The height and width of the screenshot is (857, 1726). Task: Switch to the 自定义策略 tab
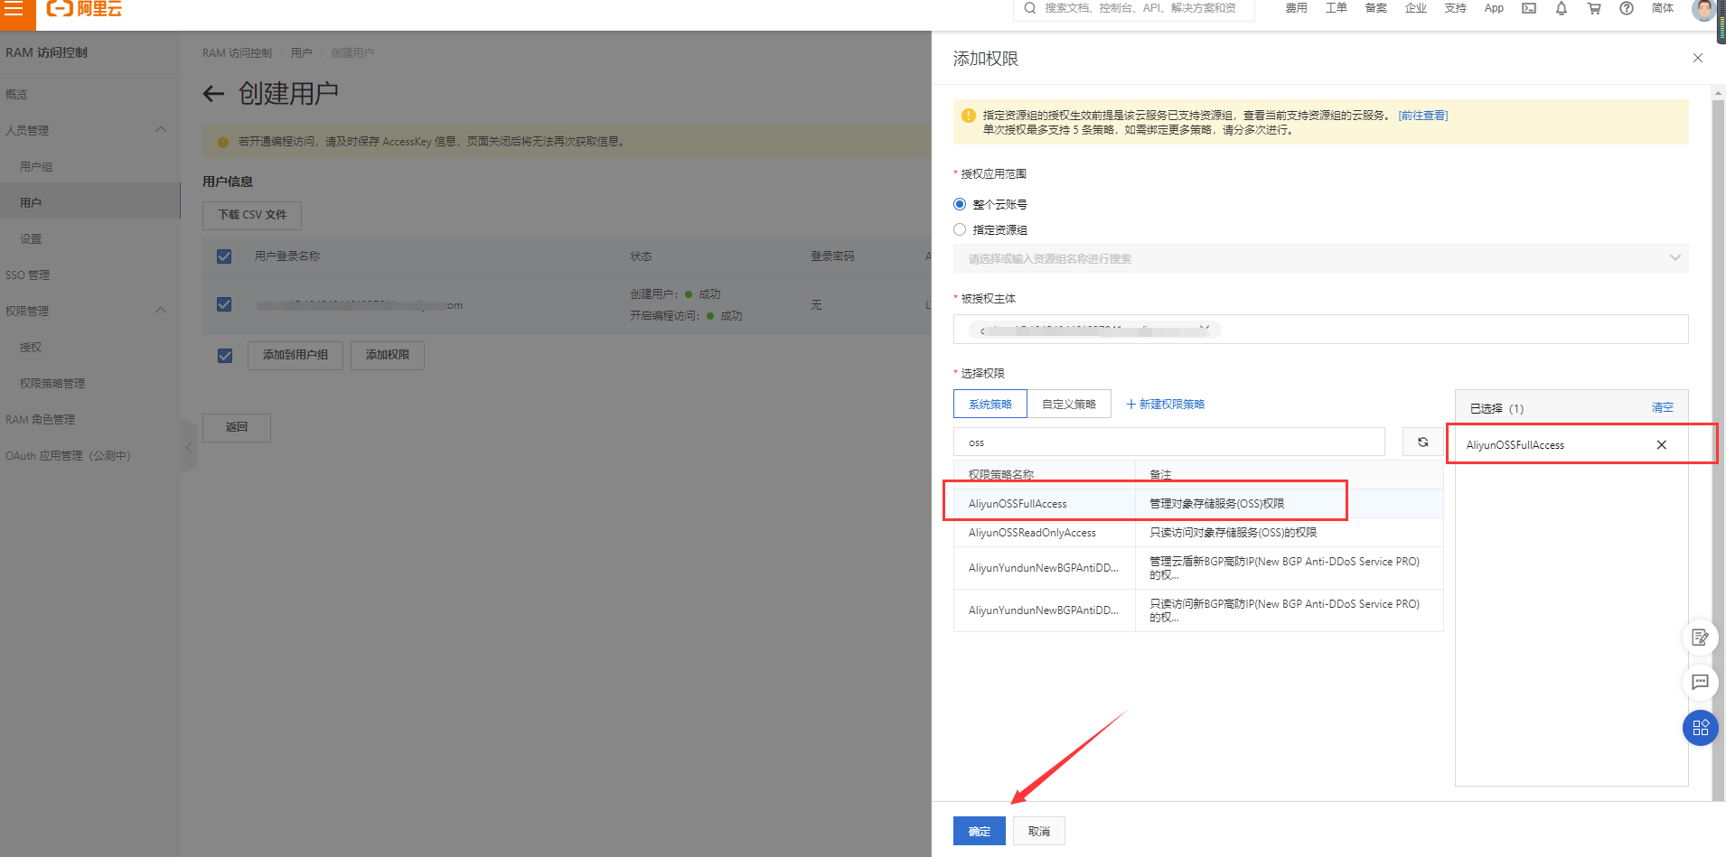tap(1069, 404)
